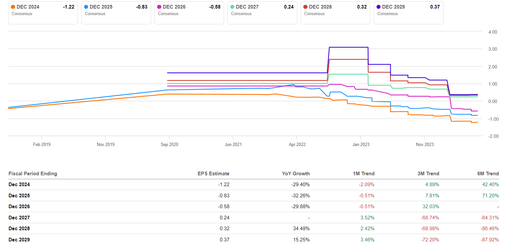Image resolution: width=507 pixels, height=245 pixels.
Task: Toggle the DEC 2024 consensus series card
Action: 43,12
